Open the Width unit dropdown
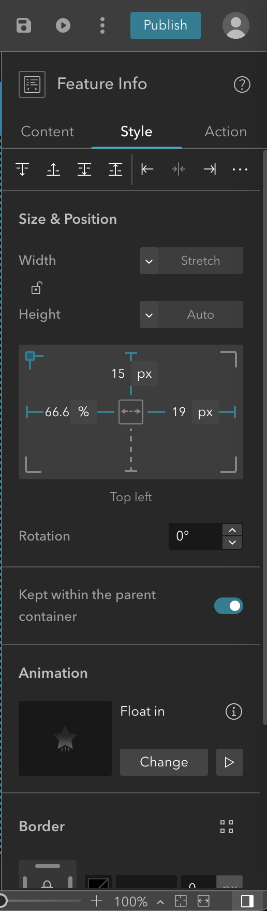 [x=149, y=261]
